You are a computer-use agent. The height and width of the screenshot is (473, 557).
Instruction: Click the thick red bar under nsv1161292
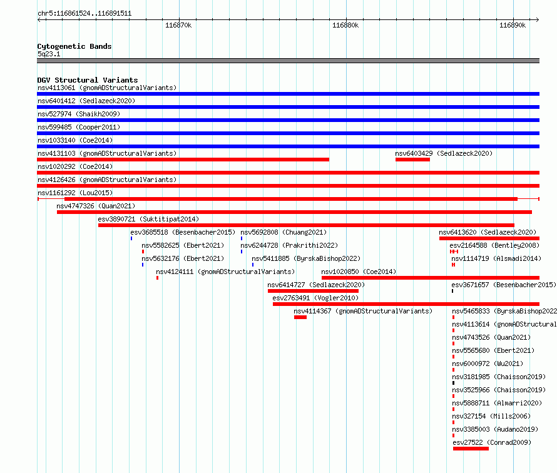(291, 199)
